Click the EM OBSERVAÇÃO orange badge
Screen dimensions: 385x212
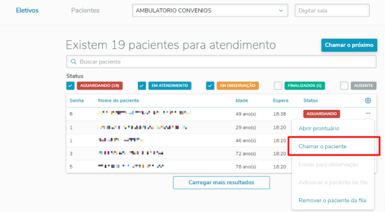pyautogui.click(x=237, y=86)
